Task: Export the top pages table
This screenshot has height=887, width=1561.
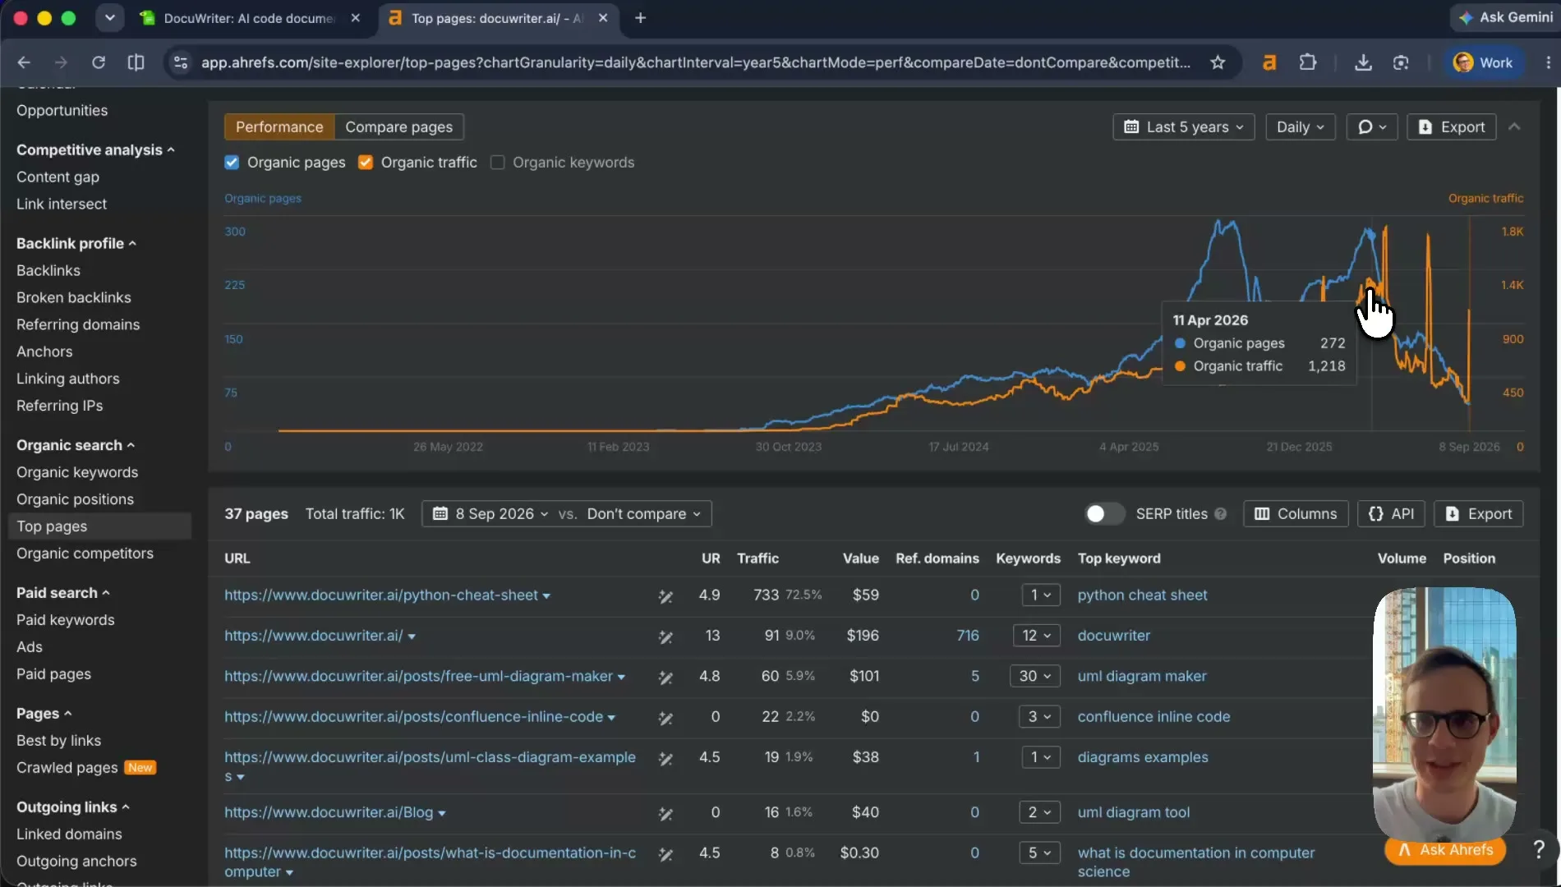Action: 1478,513
